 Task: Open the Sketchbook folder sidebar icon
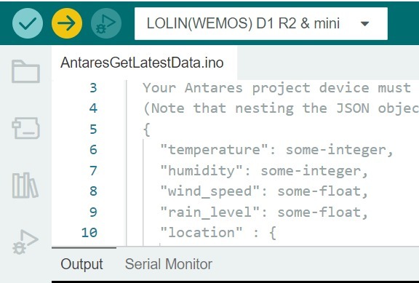click(x=25, y=71)
